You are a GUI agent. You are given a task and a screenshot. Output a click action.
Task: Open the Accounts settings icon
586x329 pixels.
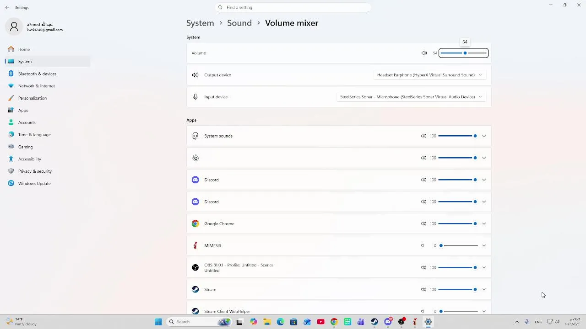click(x=11, y=122)
